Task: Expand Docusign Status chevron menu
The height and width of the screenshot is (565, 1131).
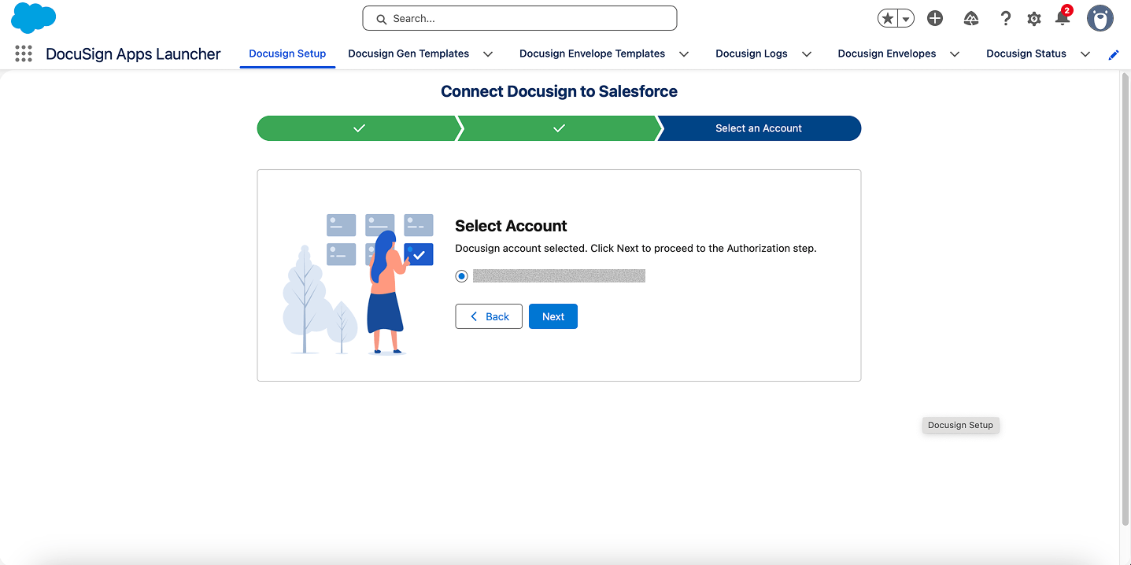Action: point(1085,54)
